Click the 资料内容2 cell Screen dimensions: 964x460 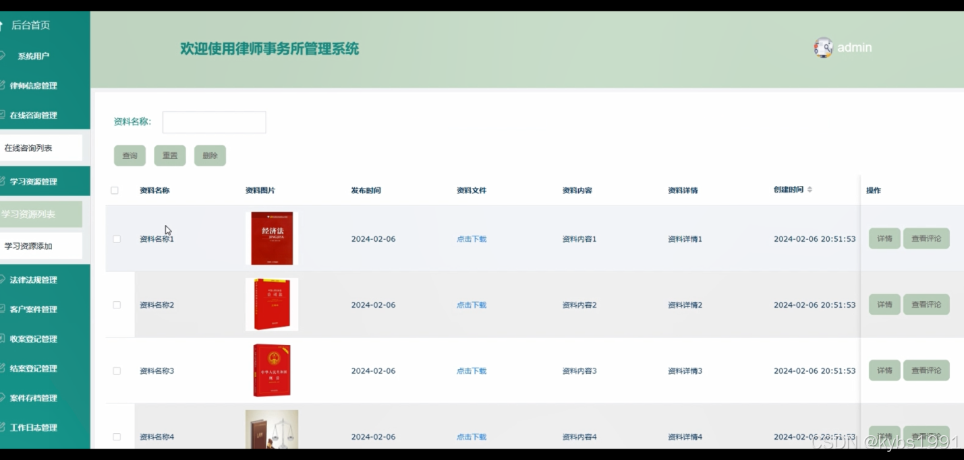coord(579,305)
